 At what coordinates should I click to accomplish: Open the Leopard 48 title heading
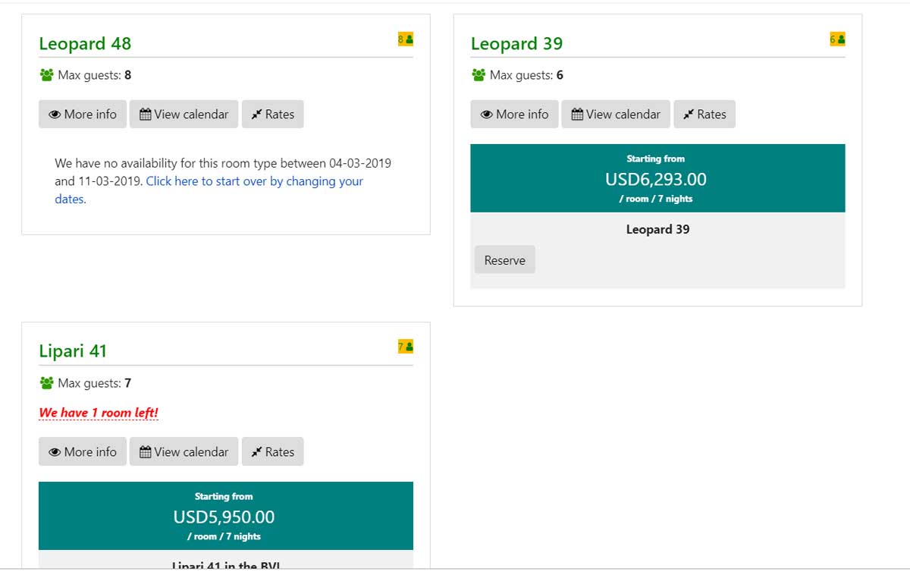(x=85, y=44)
